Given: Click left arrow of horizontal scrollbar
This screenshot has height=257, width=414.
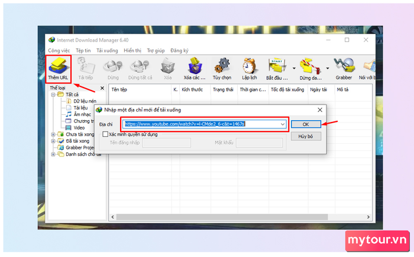Looking at the screenshot, I should [113, 217].
